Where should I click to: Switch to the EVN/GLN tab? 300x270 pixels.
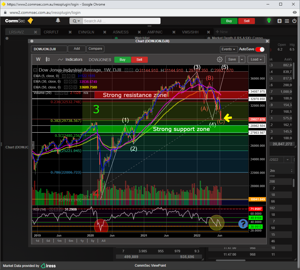tap(86, 32)
